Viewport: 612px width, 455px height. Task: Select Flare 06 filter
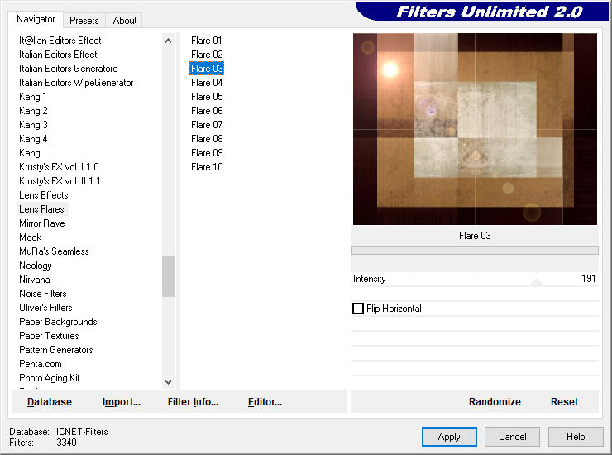207,111
